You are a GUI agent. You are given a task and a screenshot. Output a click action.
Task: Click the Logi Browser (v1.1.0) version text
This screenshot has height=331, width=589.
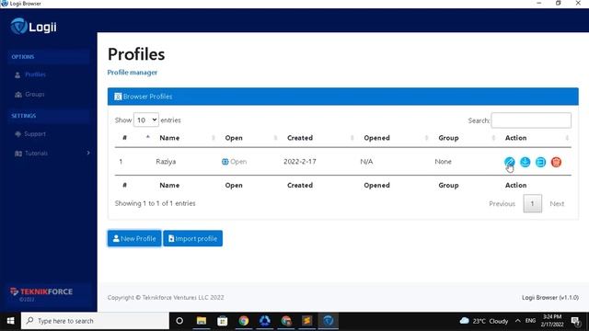(x=550, y=298)
